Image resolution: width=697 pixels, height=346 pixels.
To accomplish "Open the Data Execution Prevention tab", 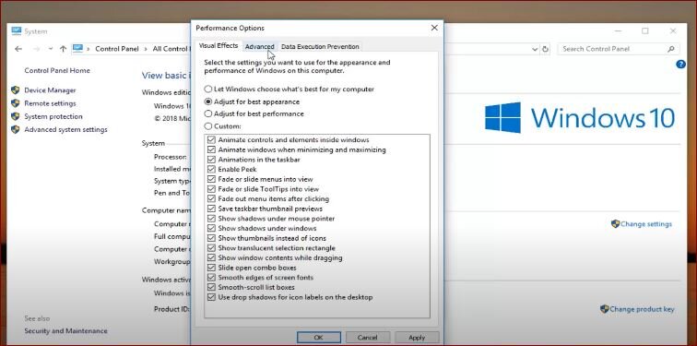I will coord(320,47).
